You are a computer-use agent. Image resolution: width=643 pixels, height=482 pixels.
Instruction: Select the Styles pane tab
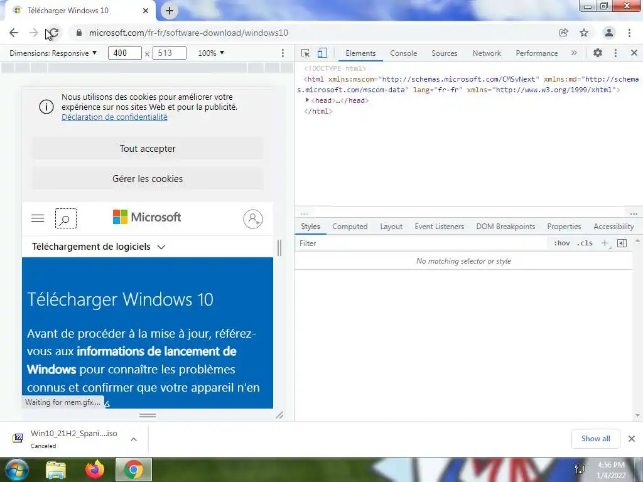[310, 227]
